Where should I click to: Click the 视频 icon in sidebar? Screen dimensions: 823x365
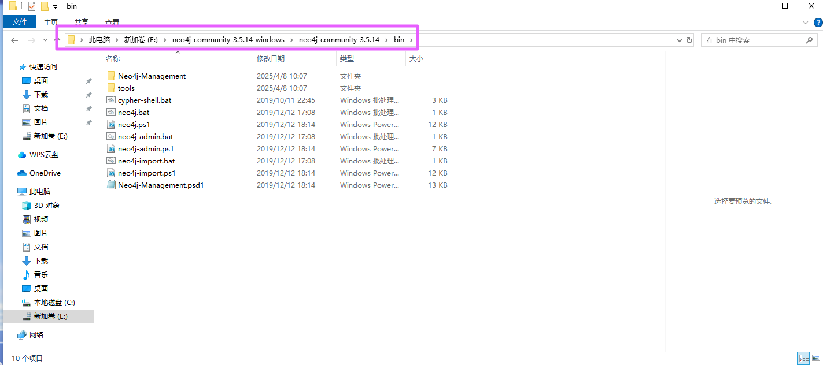click(26, 219)
